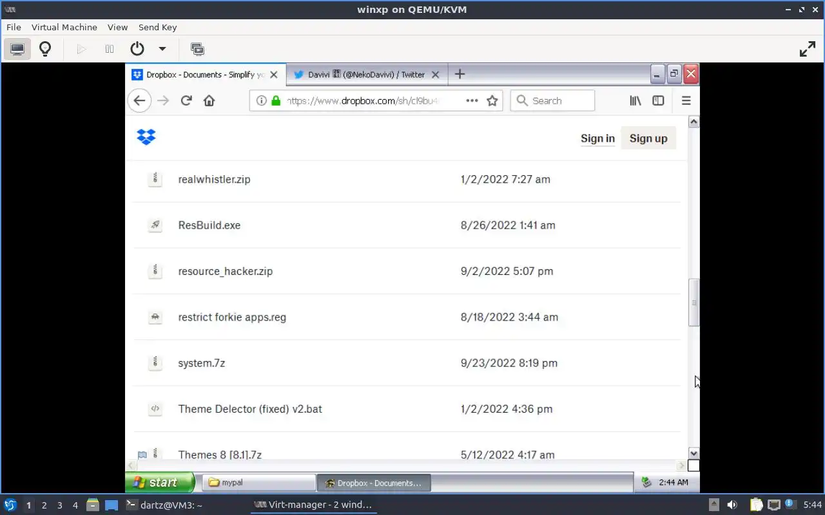The height and width of the screenshot is (515, 825).
Task: Open the ResBuild.exe file
Action: click(x=209, y=225)
